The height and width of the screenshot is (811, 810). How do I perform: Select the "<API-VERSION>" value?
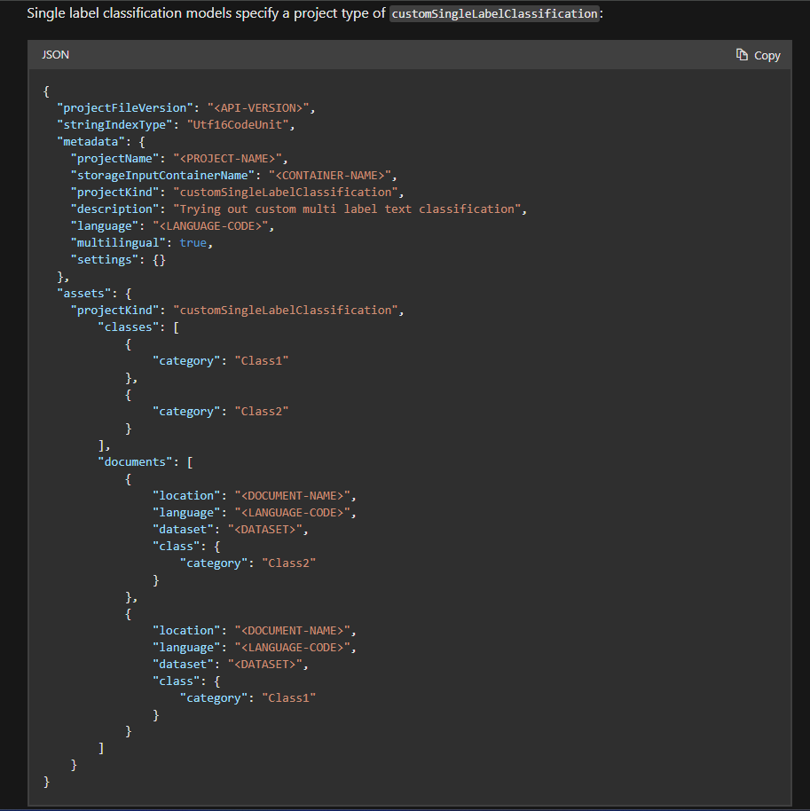pos(258,107)
